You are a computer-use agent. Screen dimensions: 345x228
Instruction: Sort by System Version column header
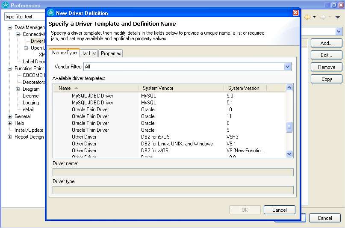click(245, 88)
